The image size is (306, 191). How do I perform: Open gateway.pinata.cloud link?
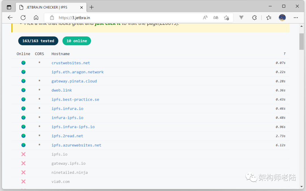coord(74,81)
